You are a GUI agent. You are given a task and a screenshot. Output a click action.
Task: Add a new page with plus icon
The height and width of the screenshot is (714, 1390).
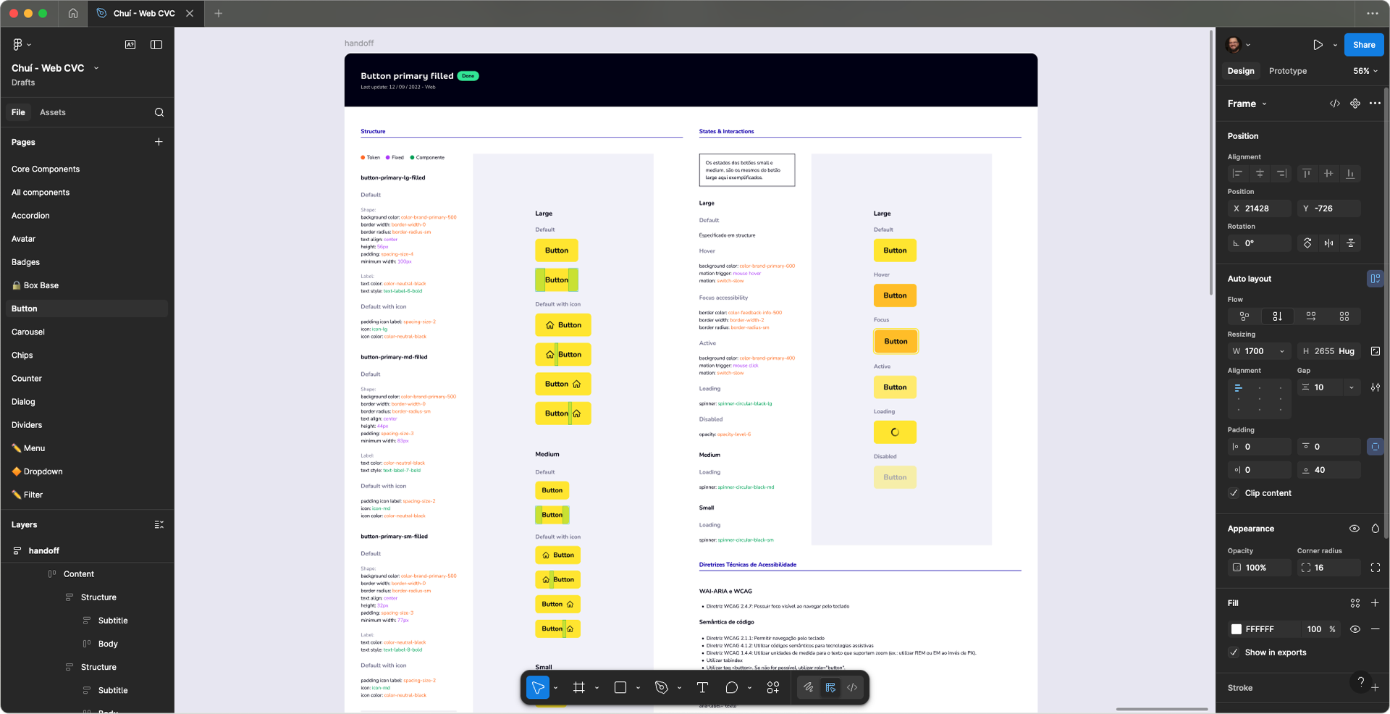(159, 142)
